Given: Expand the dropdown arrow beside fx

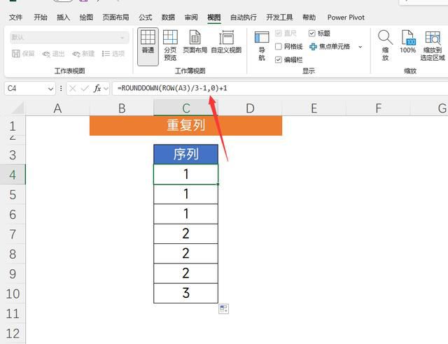Looking at the screenshot, I should pyautogui.click(x=106, y=89).
